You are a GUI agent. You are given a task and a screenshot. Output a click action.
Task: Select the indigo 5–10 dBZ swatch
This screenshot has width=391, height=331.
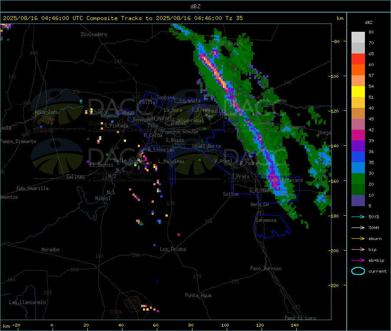(x=358, y=201)
